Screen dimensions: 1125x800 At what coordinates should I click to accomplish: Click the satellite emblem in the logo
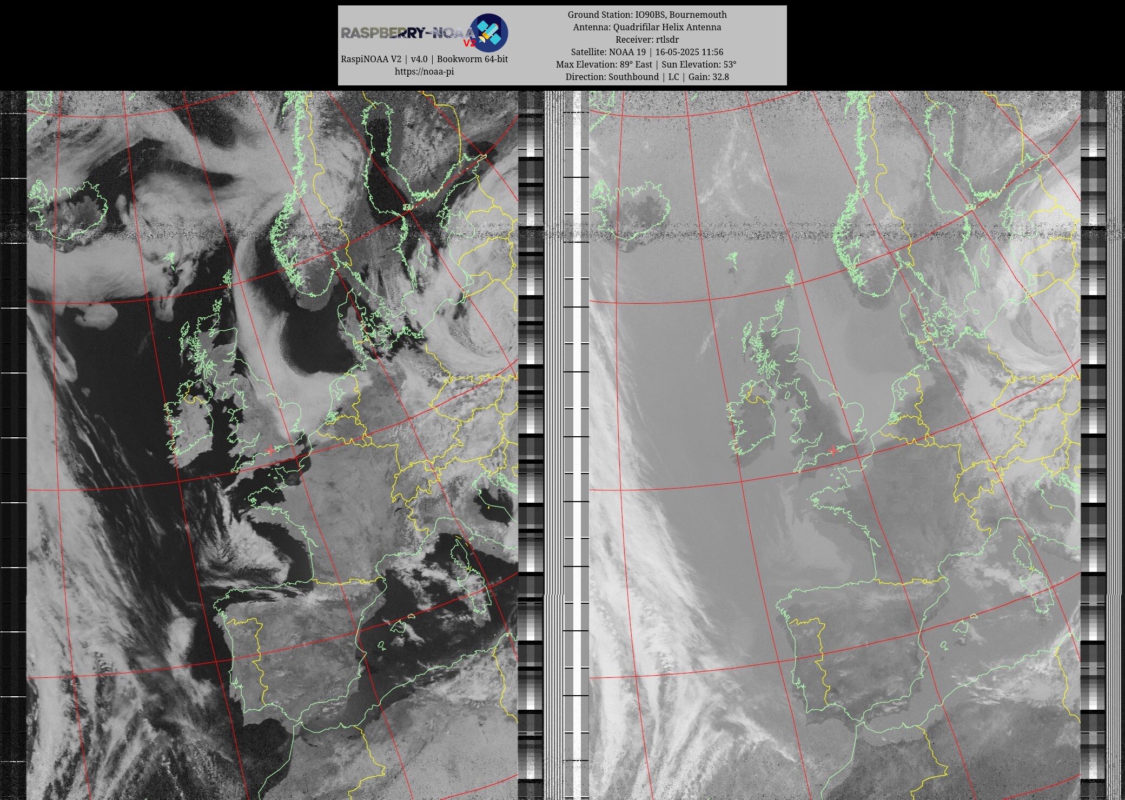coord(488,32)
